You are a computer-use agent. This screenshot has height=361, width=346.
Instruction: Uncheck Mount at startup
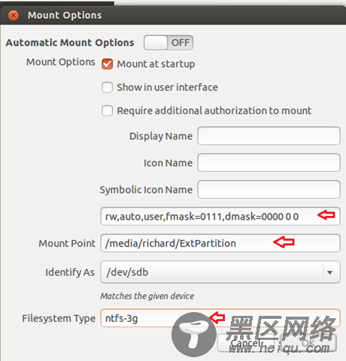coord(107,64)
